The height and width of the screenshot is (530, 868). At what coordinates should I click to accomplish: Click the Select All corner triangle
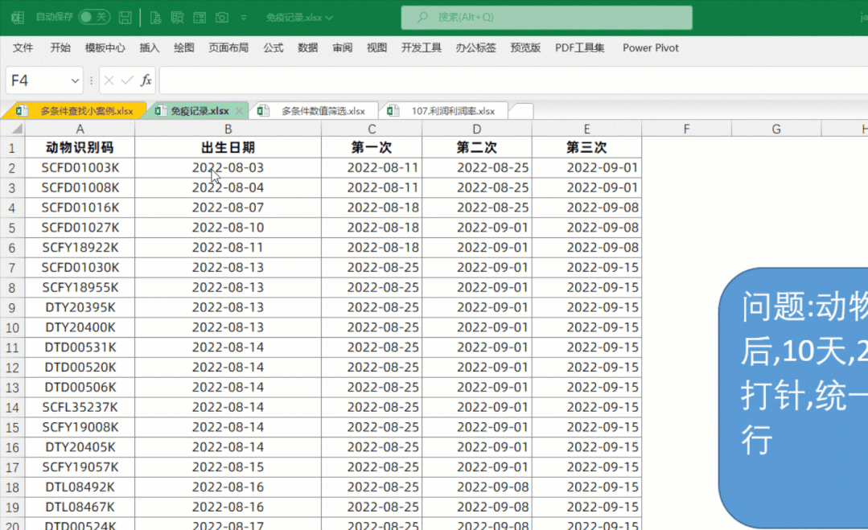tap(17, 129)
